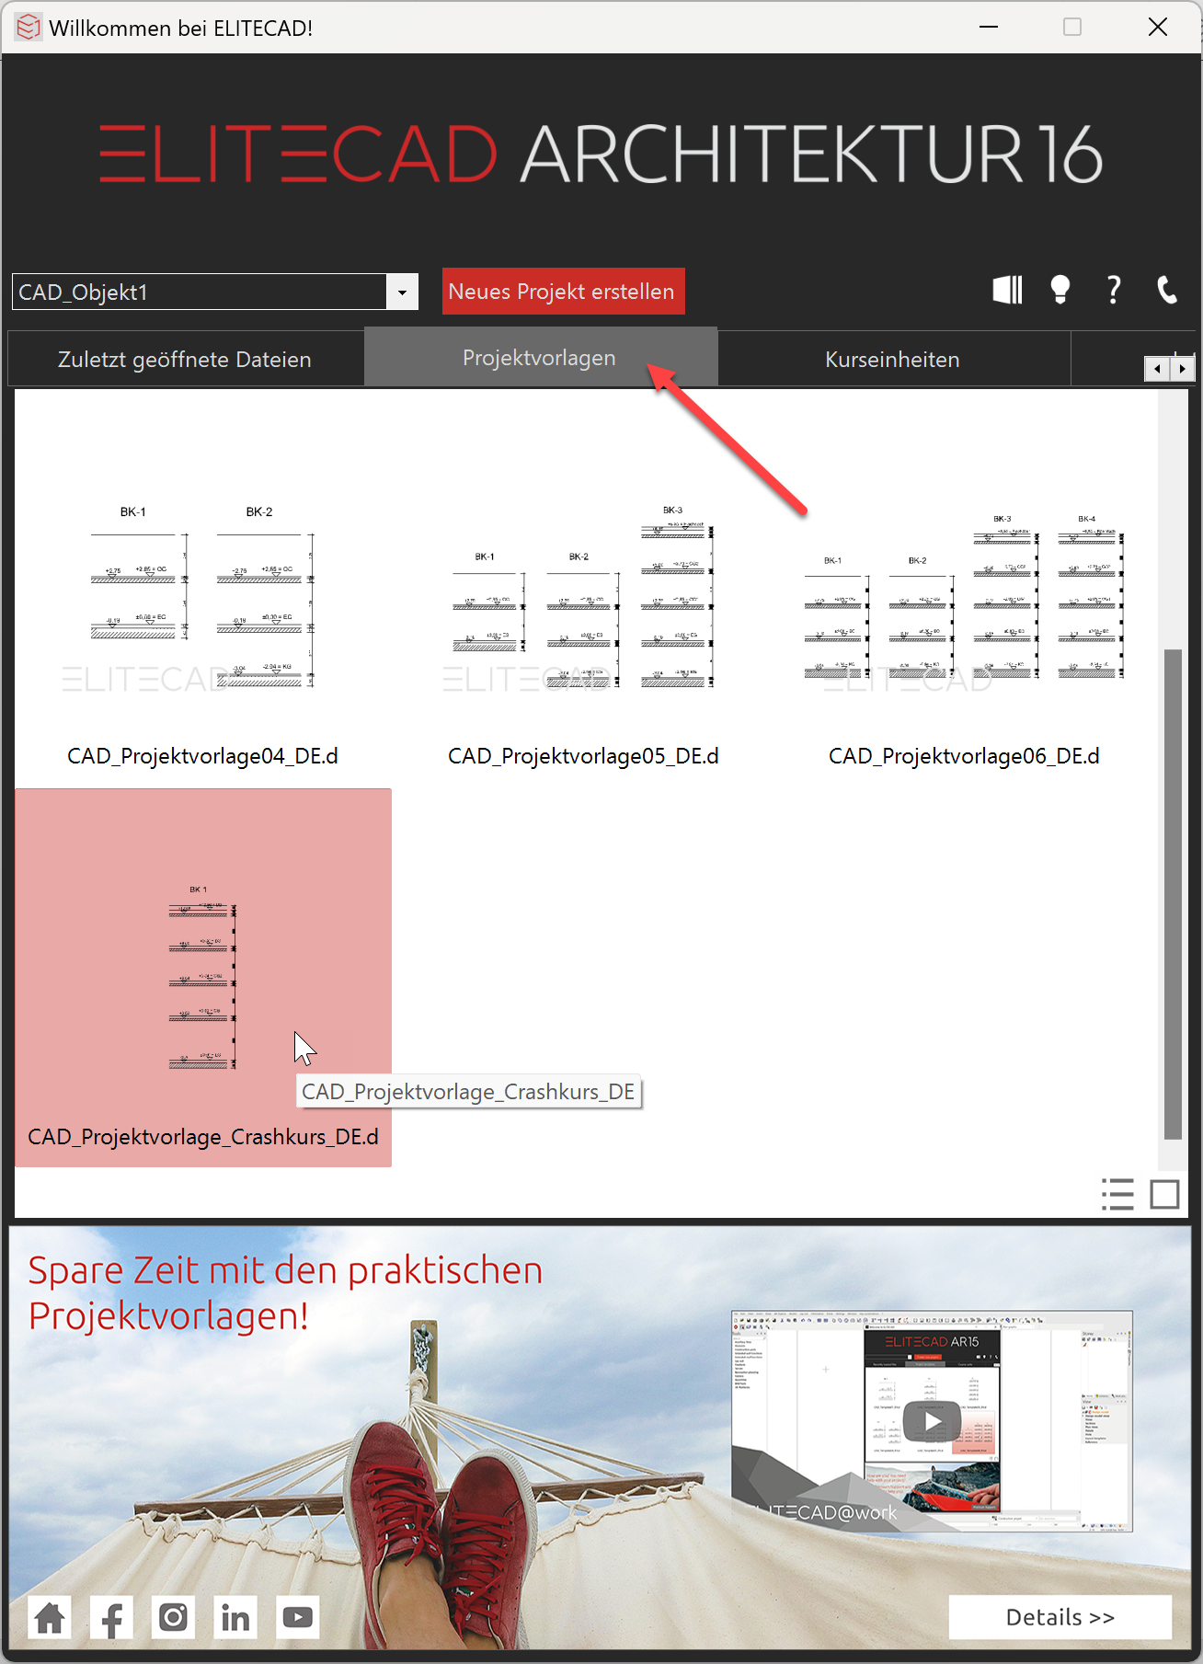This screenshot has height=1664, width=1203.
Task: Click the template list vertical scrollbar
Action: (x=1173, y=894)
